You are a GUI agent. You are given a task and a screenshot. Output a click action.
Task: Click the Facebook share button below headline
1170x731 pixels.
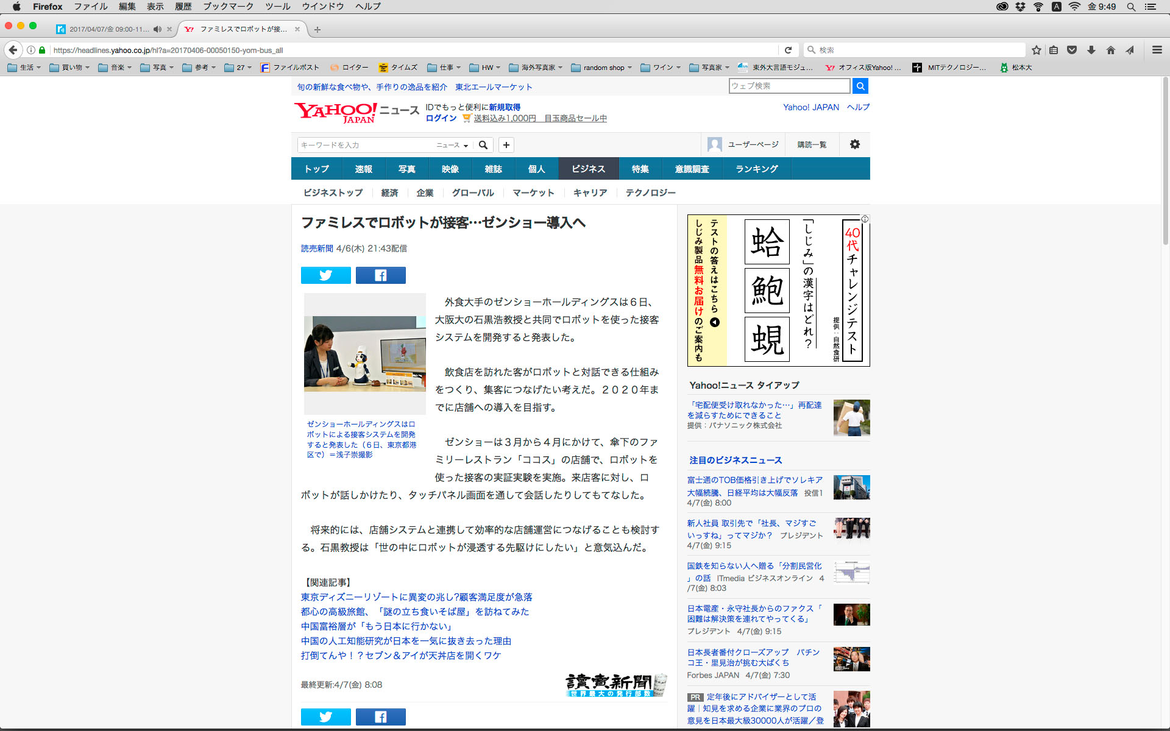(x=380, y=275)
